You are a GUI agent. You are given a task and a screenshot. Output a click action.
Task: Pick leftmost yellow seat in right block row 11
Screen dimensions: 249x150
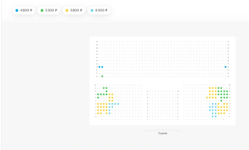[x=210, y=88]
